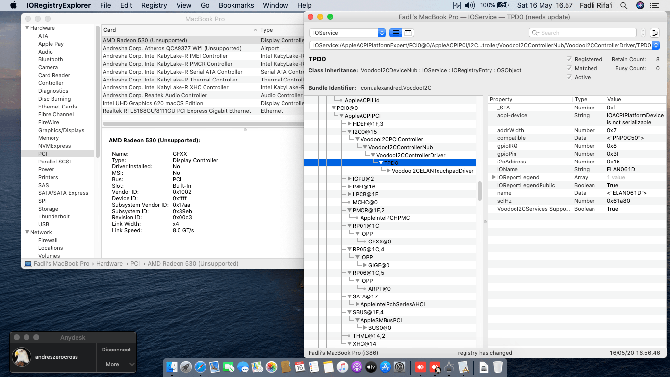Select the i2cAddress property row

577,162
